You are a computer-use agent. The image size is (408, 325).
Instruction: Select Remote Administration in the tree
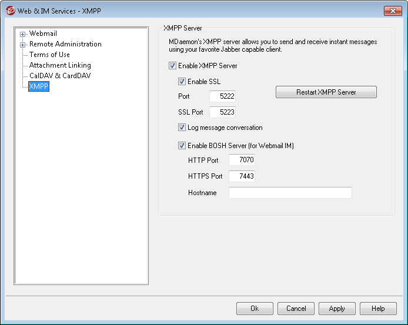[x=65, y=44]
